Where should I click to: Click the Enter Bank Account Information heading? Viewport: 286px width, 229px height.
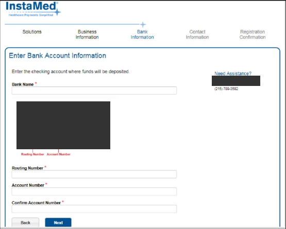point(57,56)
